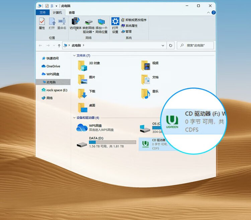Open the 音乐 (Music) folder
The image size is (251, 220).
146,94
